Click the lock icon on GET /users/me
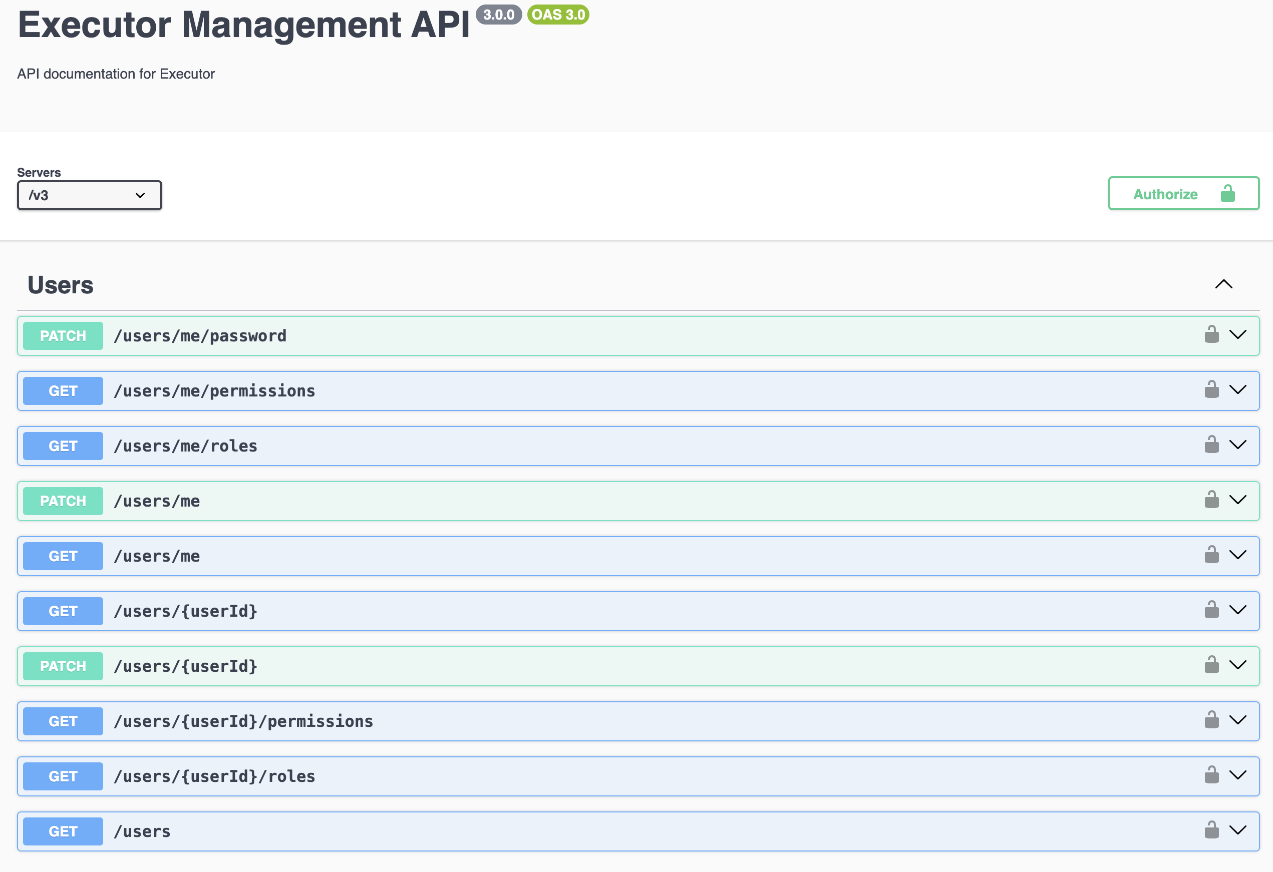This screenshot has height=872, width=1273. (x=1211, y=555)
